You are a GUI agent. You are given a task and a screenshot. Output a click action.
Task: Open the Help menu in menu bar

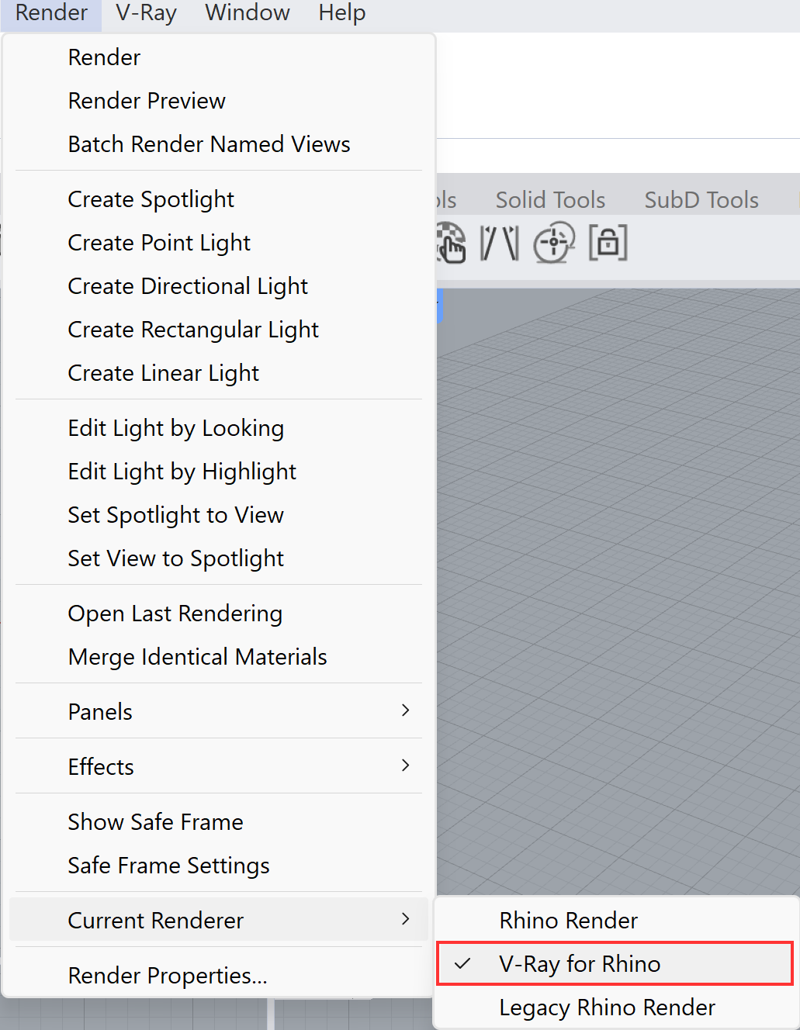[342, 13]
